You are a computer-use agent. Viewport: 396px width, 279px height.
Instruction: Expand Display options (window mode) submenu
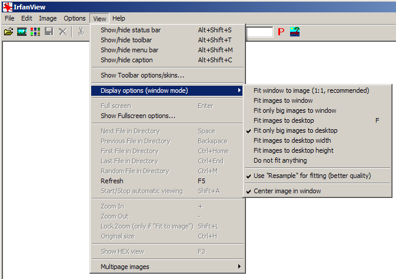click(167, 90)
